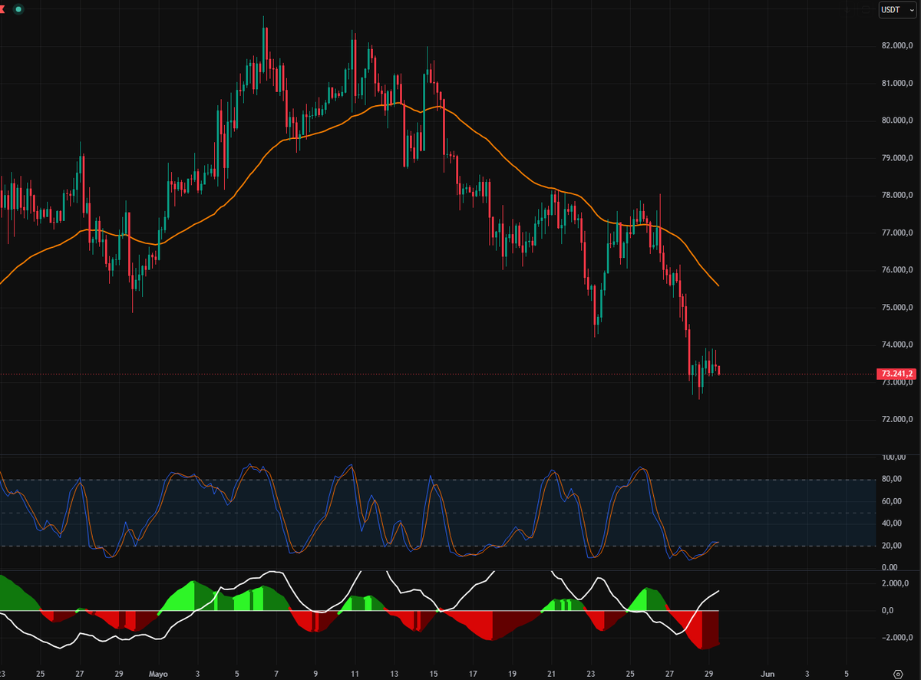
Task: Click the 2.000,0 histogram scale label
Action: [x=895, y=584]
